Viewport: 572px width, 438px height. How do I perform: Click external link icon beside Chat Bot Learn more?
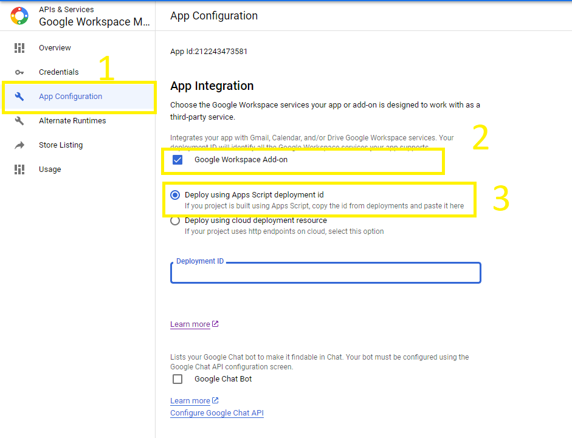tap(215, 400)
